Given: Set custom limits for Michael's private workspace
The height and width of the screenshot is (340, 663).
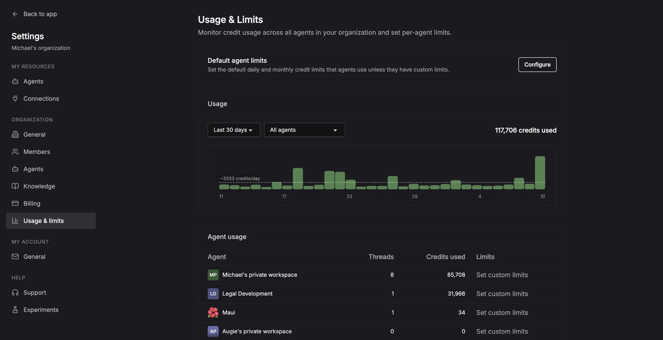Looking at the screenshot, I should tap(502, 275).
